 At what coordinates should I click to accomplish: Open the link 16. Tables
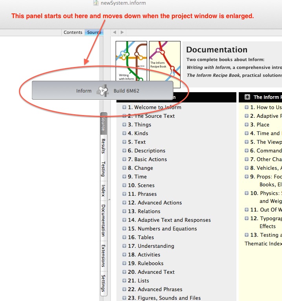click(141, 237)
